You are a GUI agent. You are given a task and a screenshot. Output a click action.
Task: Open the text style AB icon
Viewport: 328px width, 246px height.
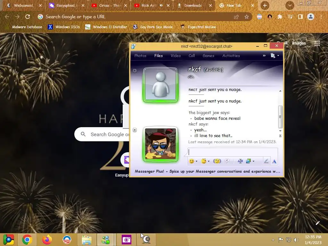[240, 161]
